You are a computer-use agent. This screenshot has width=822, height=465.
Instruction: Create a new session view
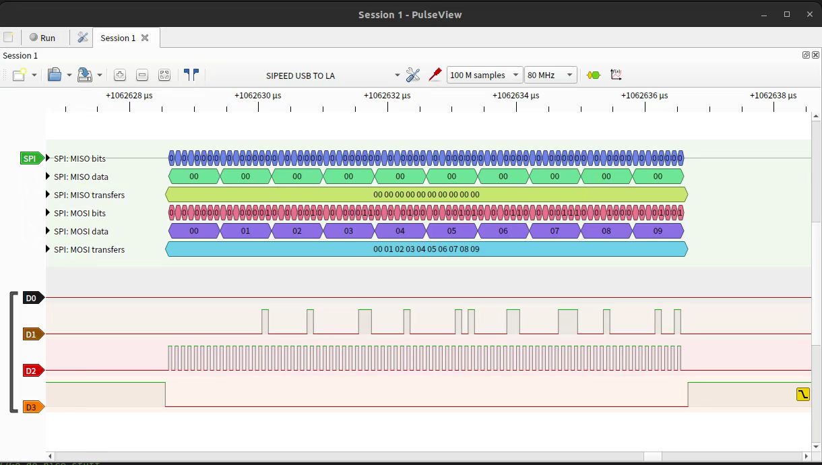coord(19,75)
